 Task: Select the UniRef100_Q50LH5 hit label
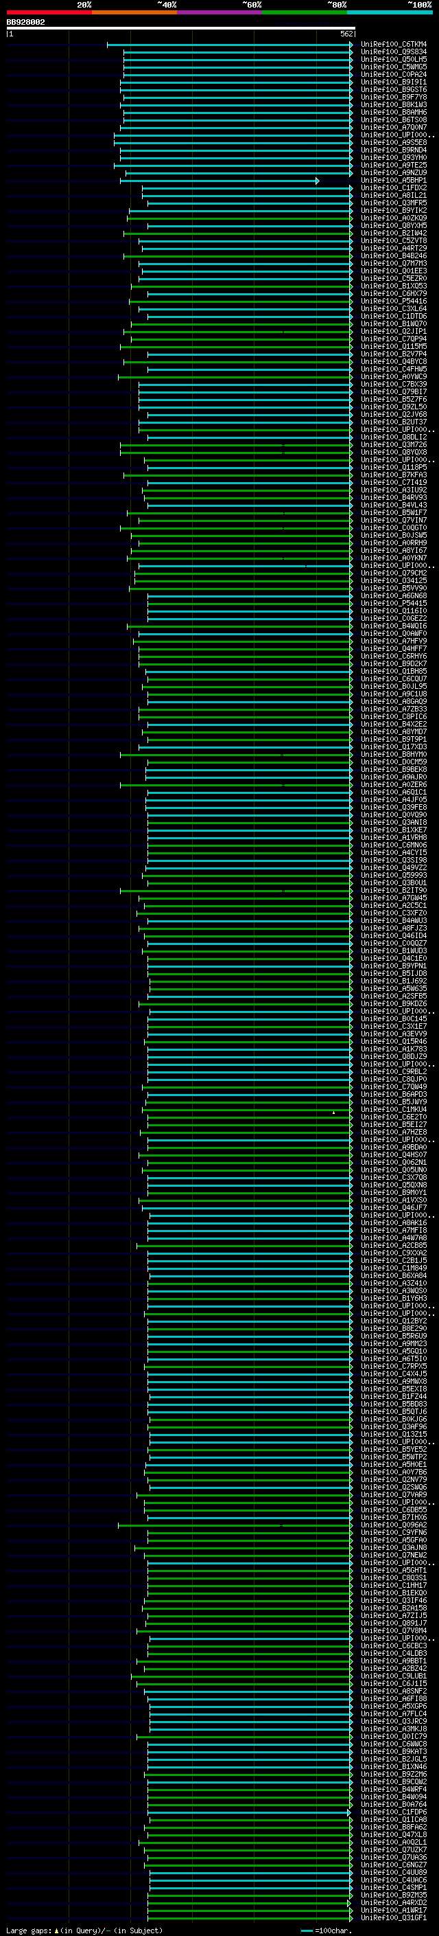pyautogui.click(x=394, y=59)
